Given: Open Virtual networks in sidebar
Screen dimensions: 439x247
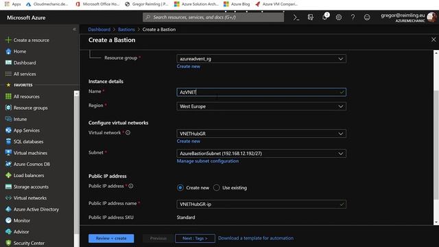Looking at the screenshot, I should (x=30, y=198).
